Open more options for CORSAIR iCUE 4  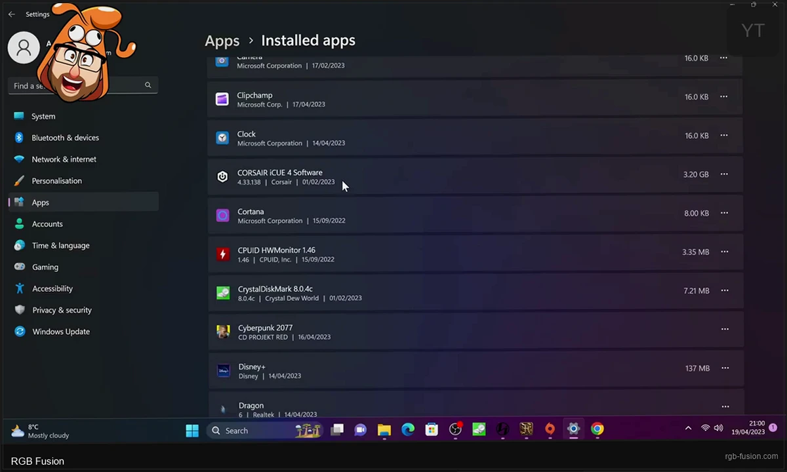pyautogui.click(x=723, y=174)
